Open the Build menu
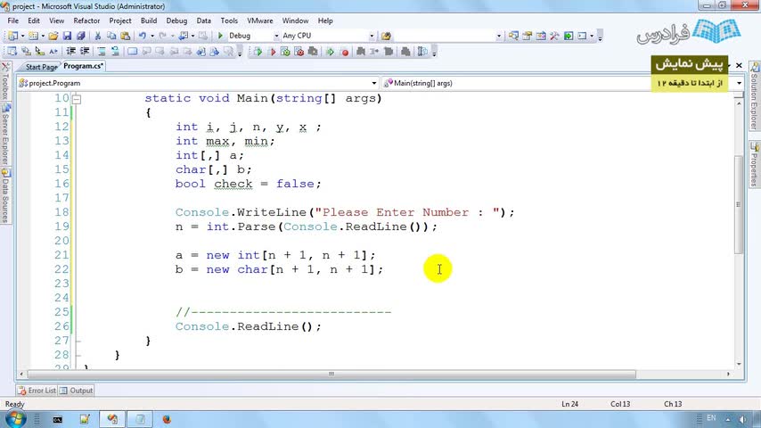Image resolution: width=761 pixels, height=428 pixels. point(149,21)
